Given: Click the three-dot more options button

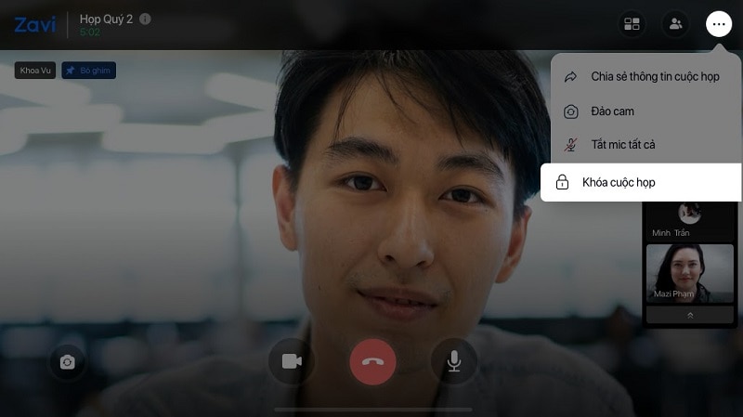Looking at the screenshot, I should point(718,24).
